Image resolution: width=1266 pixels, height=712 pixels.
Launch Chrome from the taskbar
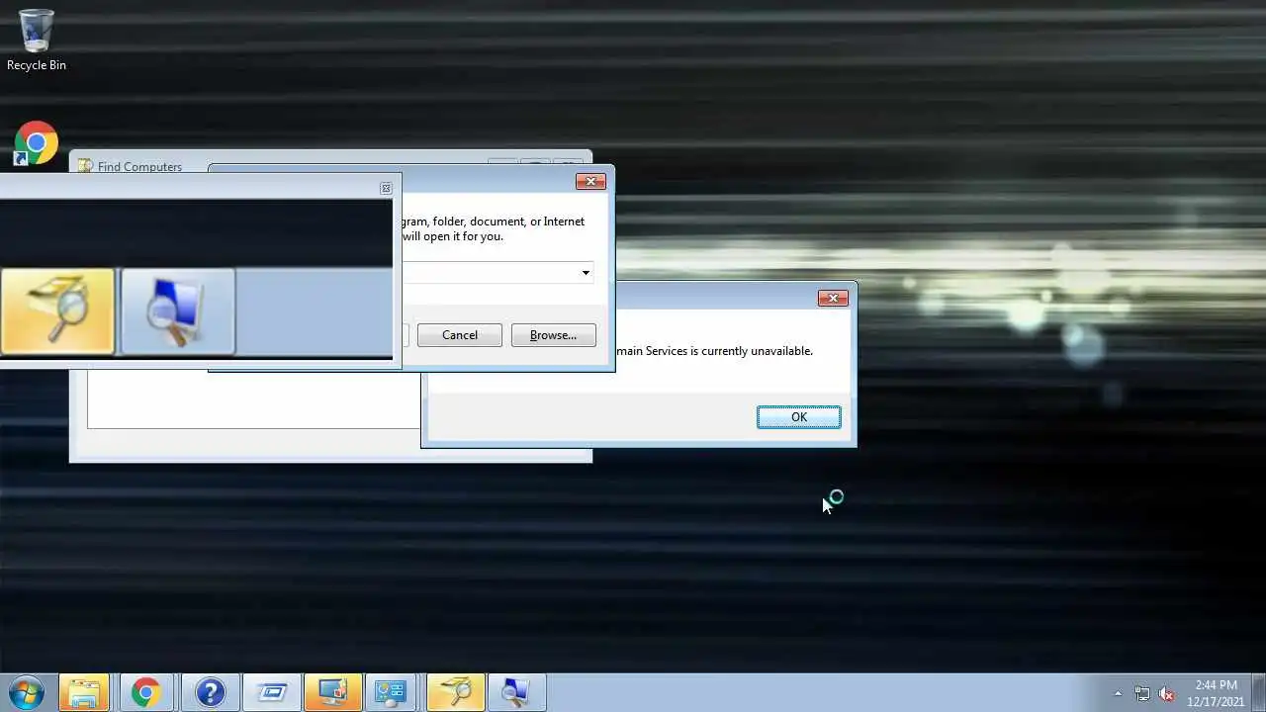pyautogui.click(x=145, y=692)
